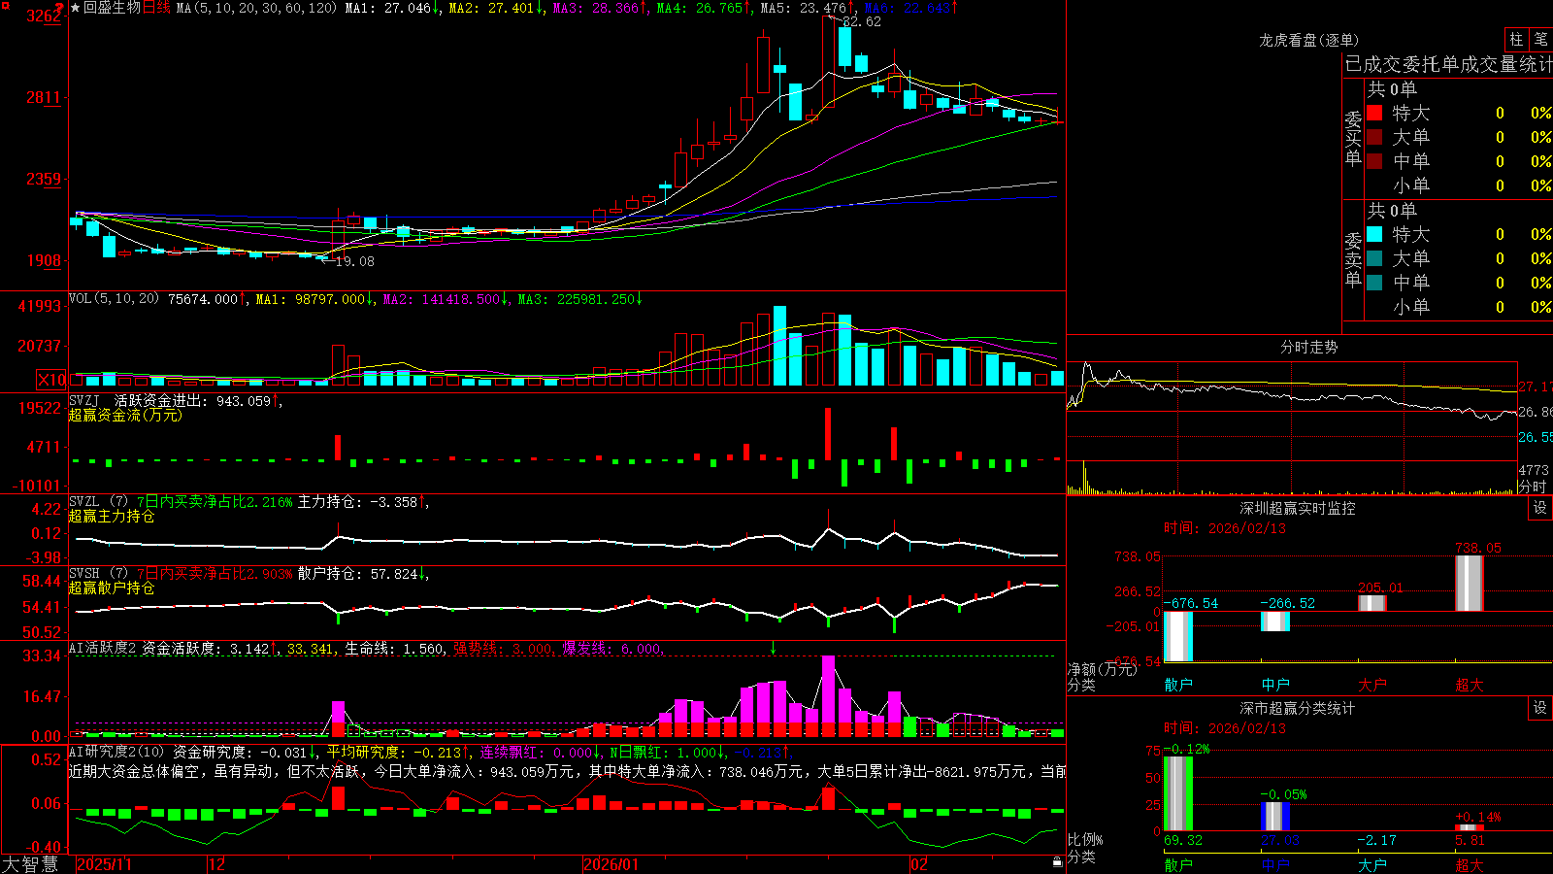Jump to the 12 month marker on the time axis
The image size is (1553, 874).
coord(216,864)
